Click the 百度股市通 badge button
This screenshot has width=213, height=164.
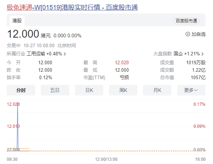click(186, 21)
